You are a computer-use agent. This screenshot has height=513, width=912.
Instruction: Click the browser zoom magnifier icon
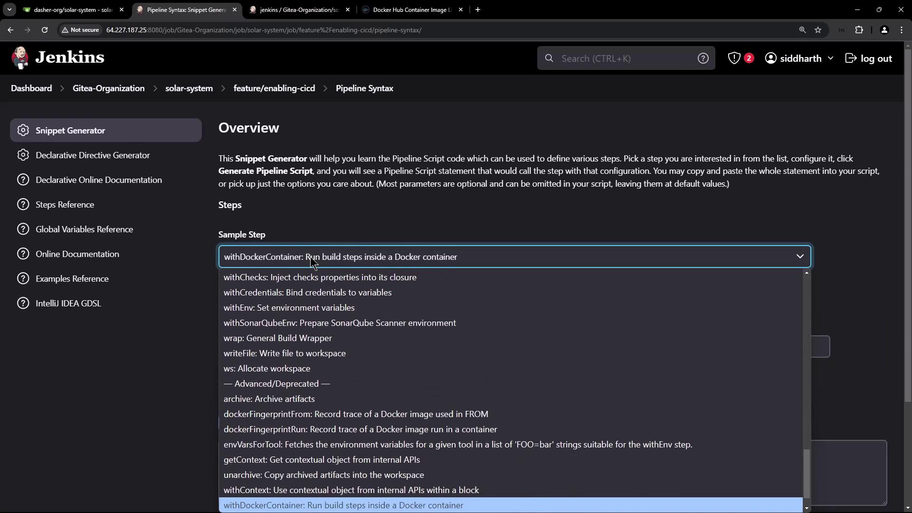point(802,30)
